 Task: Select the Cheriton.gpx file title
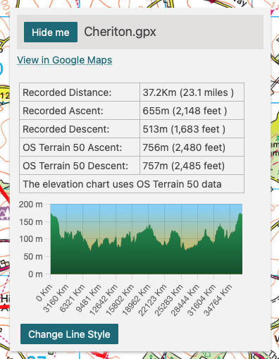point(120,32)
